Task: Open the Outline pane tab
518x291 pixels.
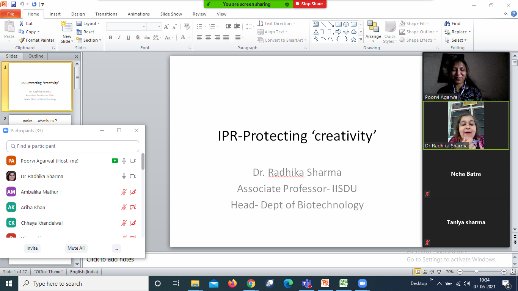Action: [x=36, y=56]
